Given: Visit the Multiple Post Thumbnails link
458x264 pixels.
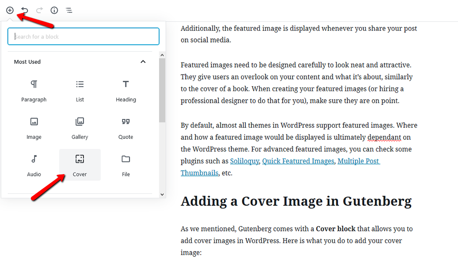Looking at the screenshot, I should point(358,161).
